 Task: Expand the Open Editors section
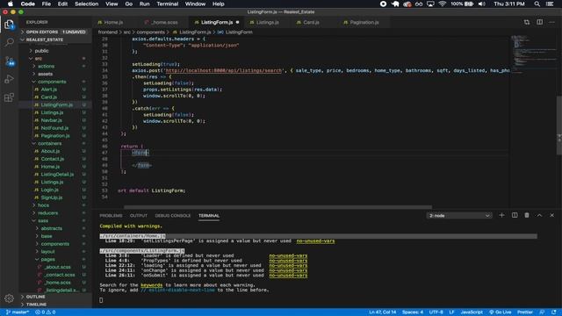click(55, 32)
